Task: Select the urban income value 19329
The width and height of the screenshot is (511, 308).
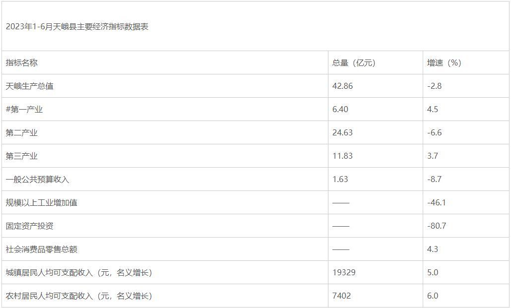Action: (344, 272)
